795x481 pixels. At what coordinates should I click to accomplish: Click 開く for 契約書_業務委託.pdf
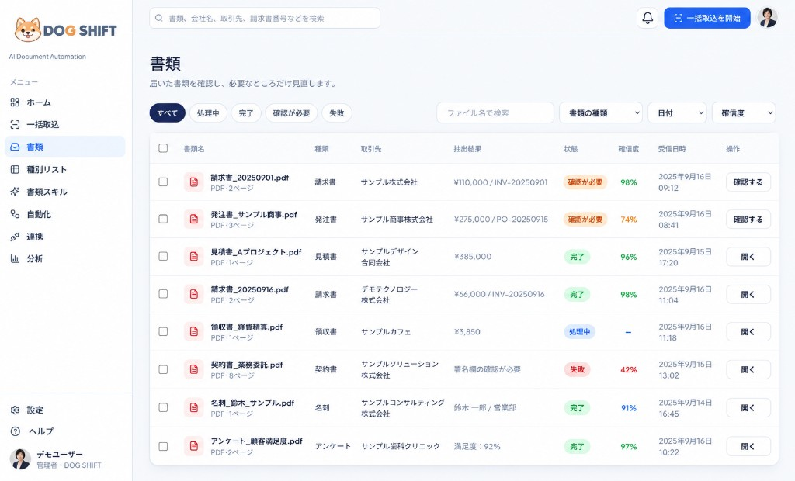[x=748, y=369]
